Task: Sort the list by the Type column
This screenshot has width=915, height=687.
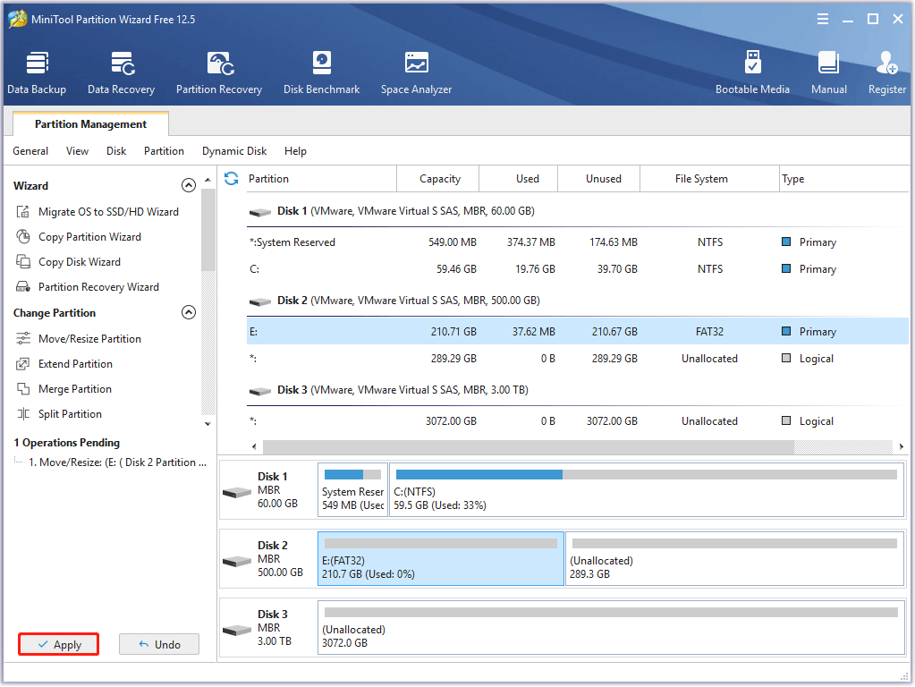Action: (844, 179)
